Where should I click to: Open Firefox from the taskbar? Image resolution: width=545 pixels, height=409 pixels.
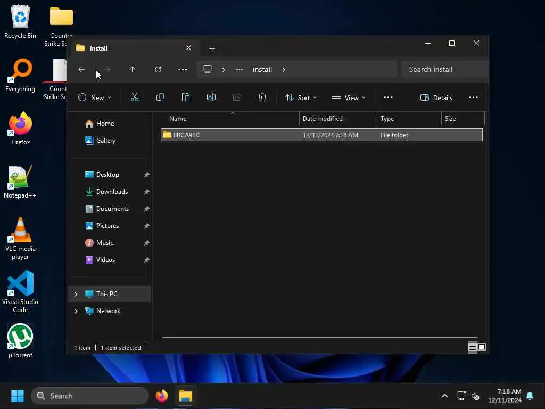point(162,396)
